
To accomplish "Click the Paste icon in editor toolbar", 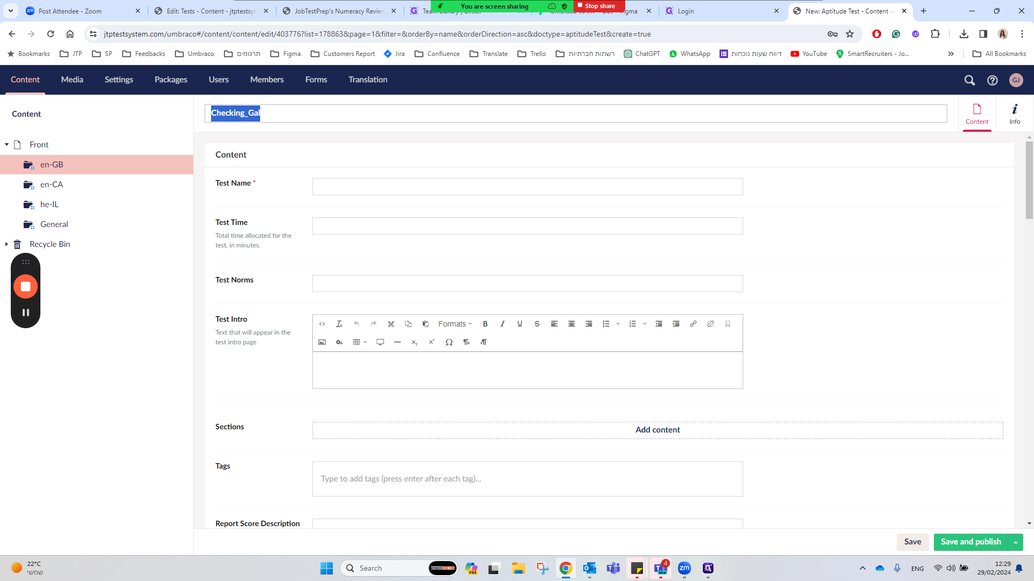I will [x=425, y=324].
